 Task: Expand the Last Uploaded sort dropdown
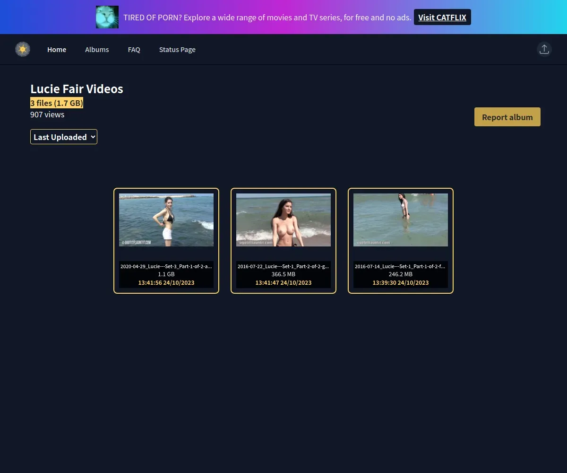tap(64, 137)
